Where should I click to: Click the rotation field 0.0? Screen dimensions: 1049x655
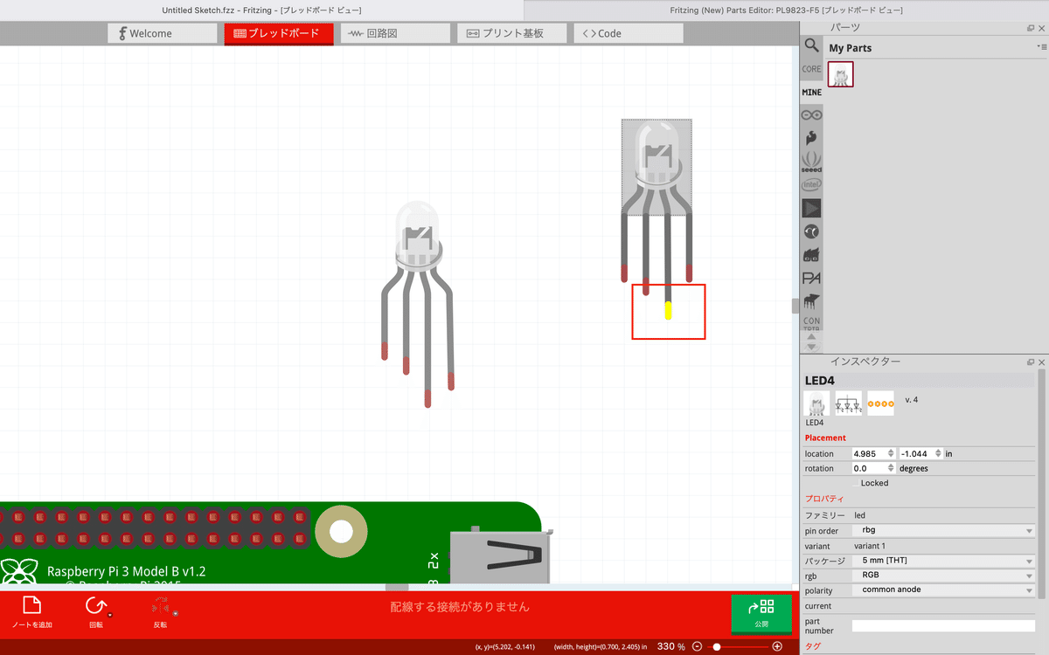pyautogui.click(x=869, y=468)
